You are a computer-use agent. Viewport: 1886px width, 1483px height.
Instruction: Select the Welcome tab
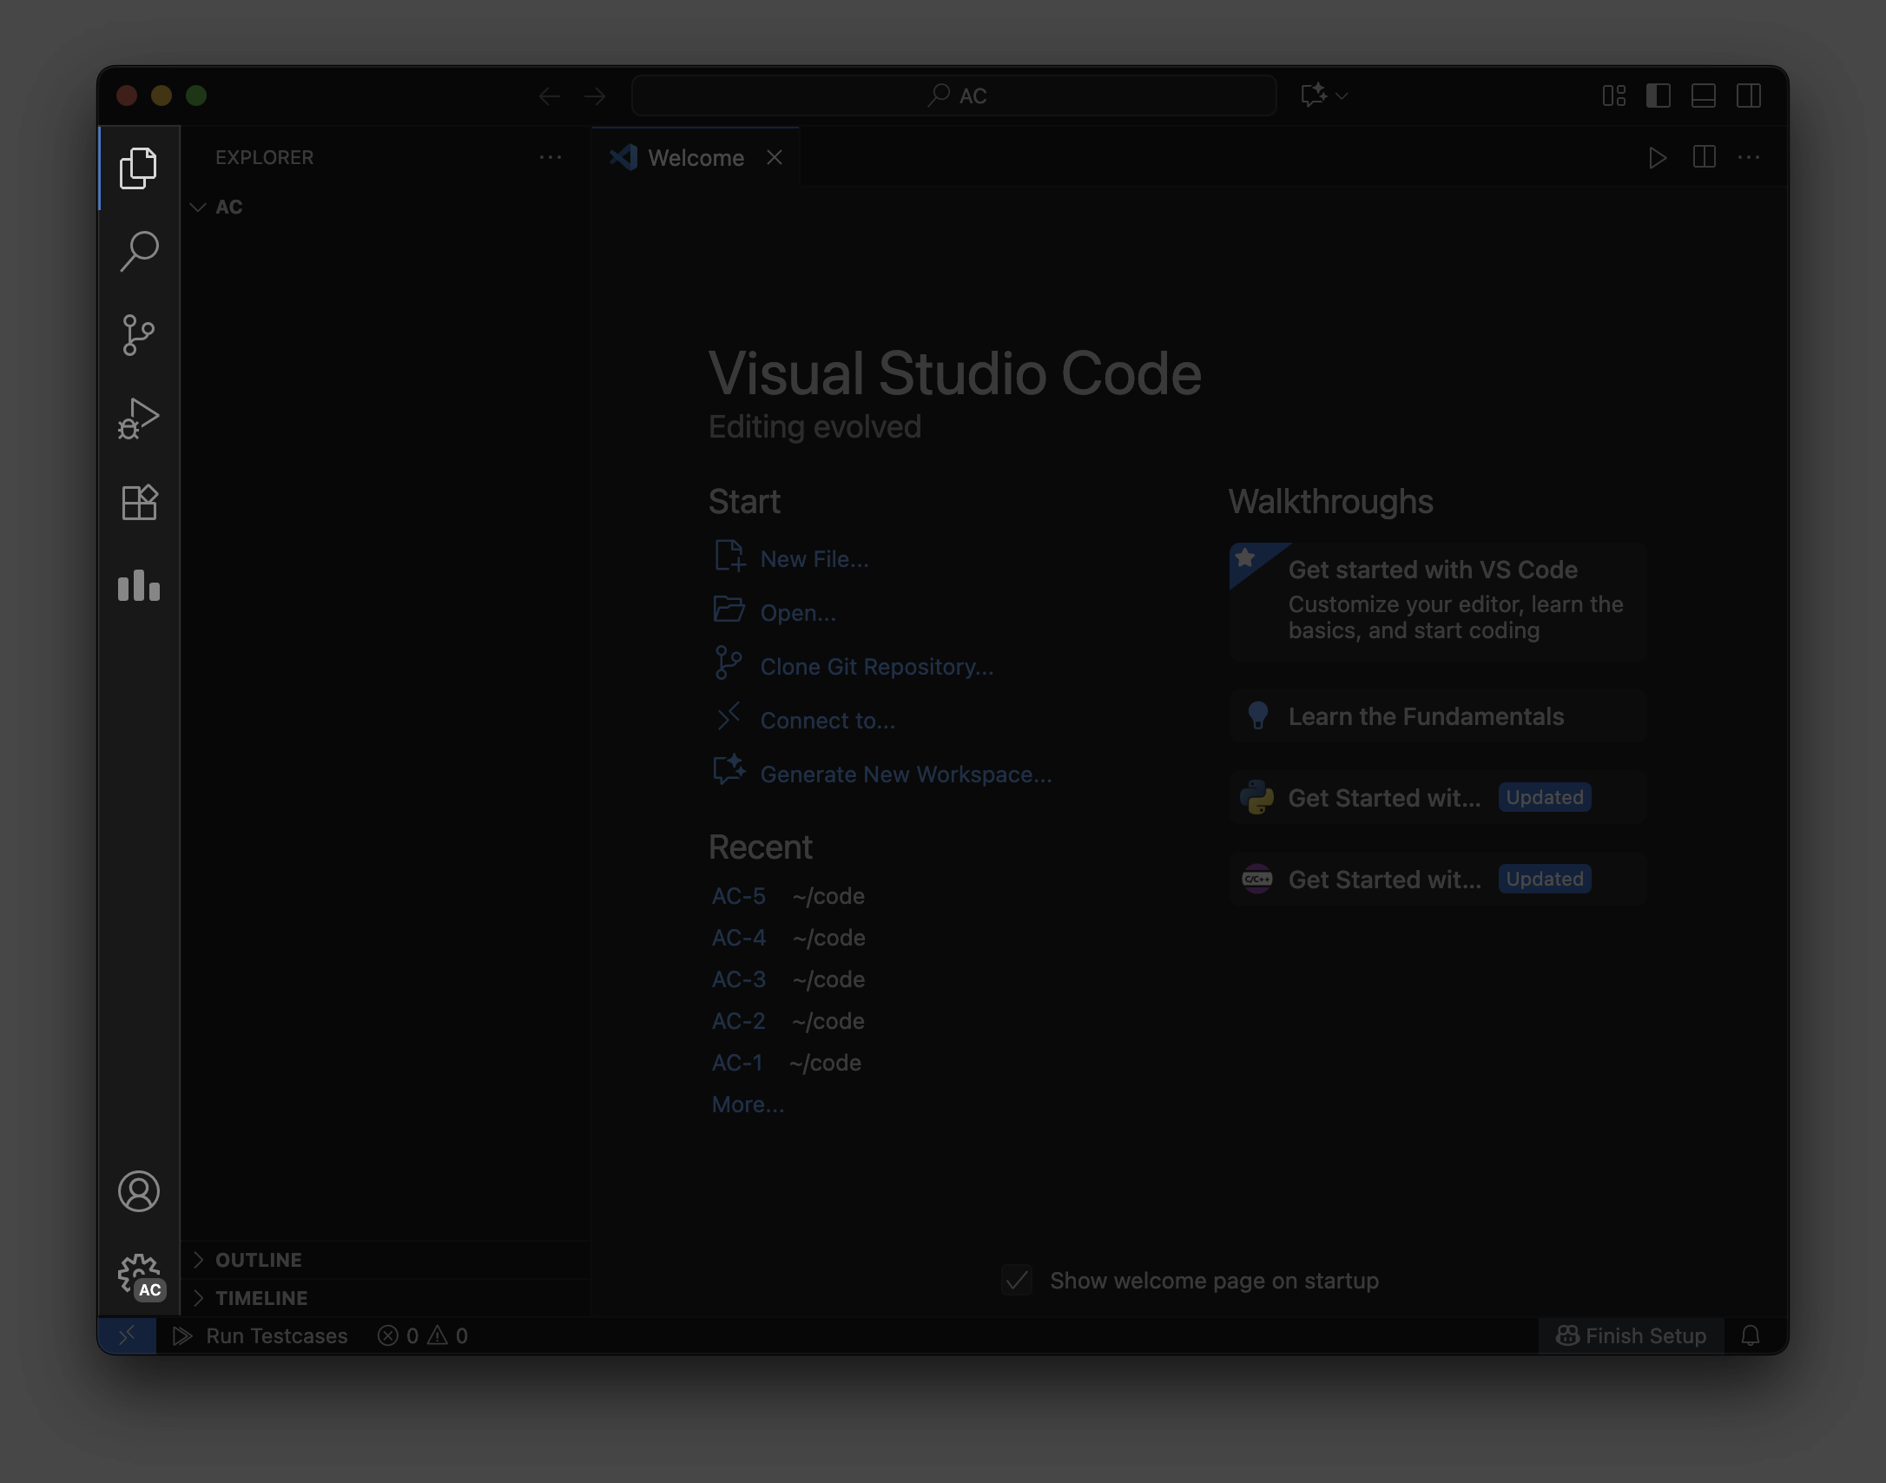[x=695, y=158]
